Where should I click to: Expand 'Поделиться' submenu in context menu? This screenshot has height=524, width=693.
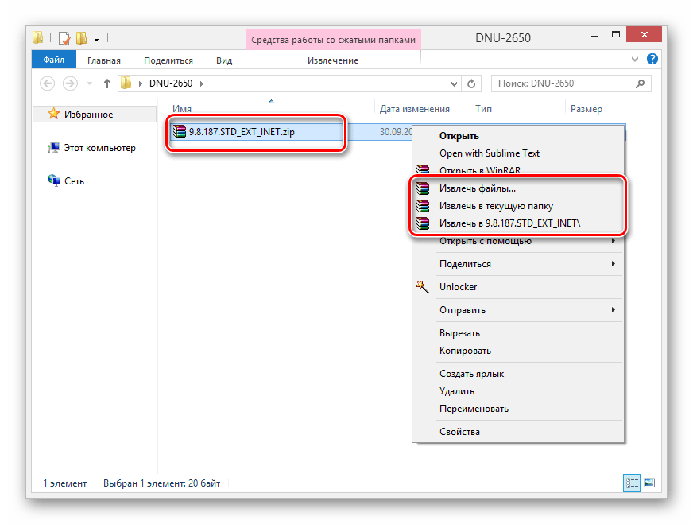(613, 264)
